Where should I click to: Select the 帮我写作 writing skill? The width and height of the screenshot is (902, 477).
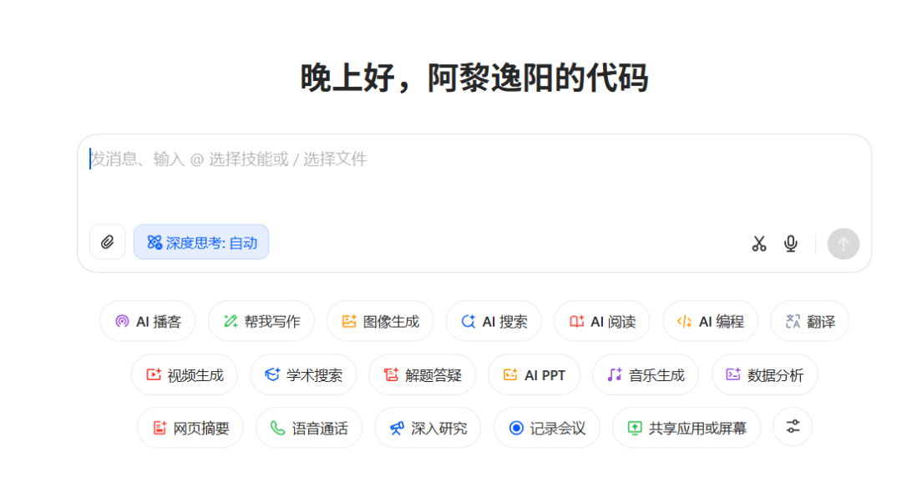pos(261,321)
